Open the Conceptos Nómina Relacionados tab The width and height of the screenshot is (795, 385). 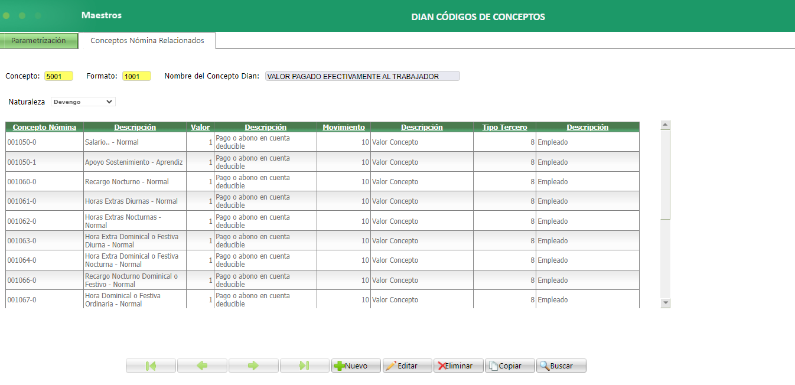(x=146, y=41)
